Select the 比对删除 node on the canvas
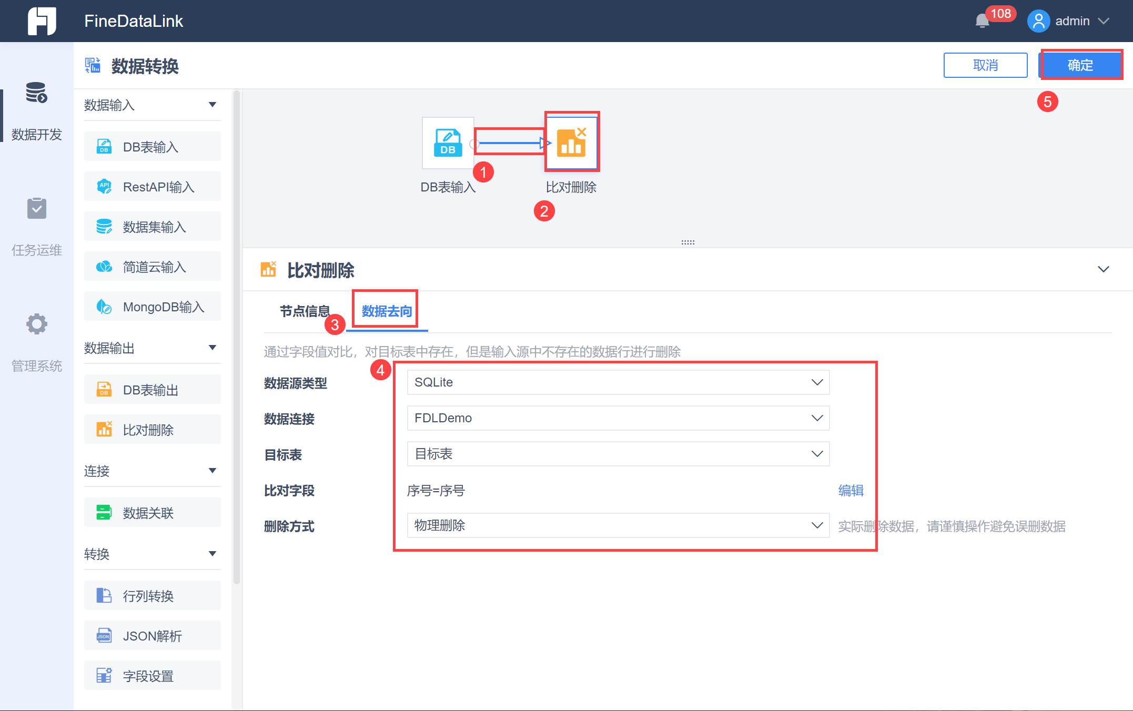 pos(571,142)
